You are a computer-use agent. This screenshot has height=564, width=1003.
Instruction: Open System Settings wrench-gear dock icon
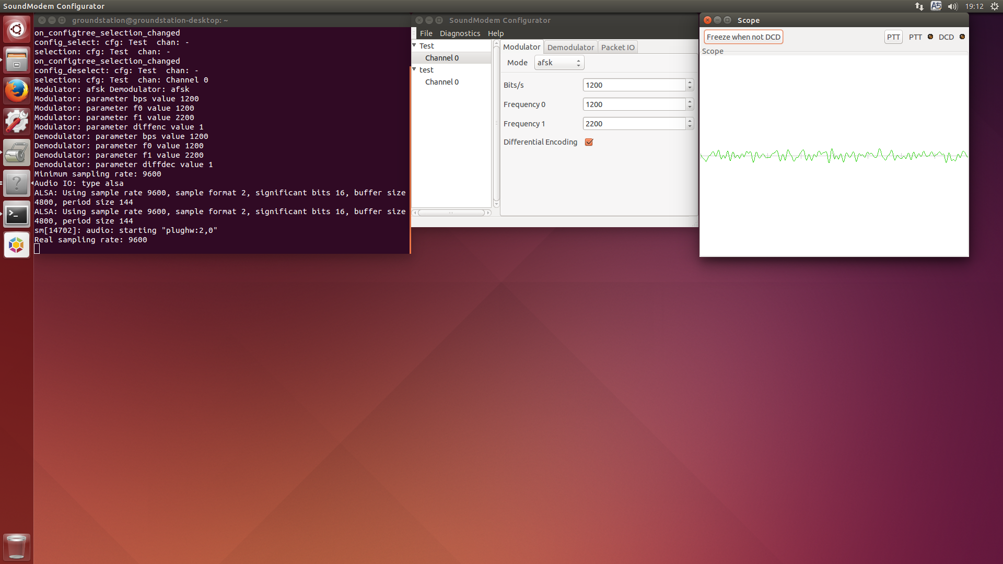point(17,122)
